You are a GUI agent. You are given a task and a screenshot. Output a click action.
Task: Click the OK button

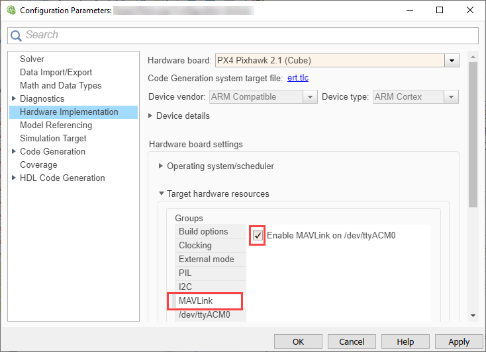[x=298, y=341]
